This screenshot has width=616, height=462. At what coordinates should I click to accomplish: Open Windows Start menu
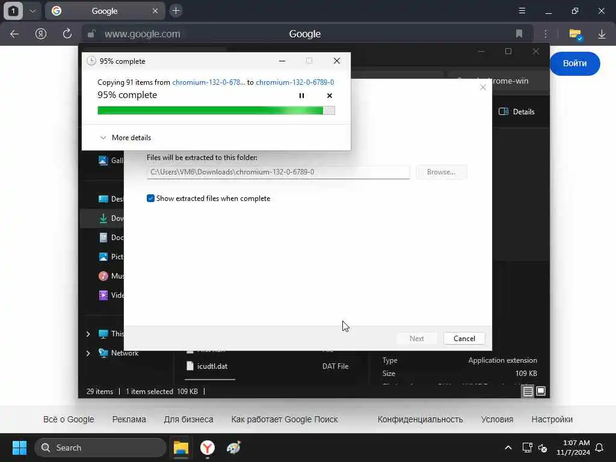point(19,448)
